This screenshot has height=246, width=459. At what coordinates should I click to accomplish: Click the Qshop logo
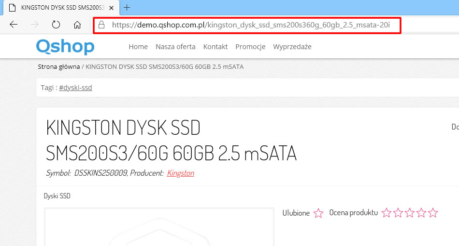[65, 47]
